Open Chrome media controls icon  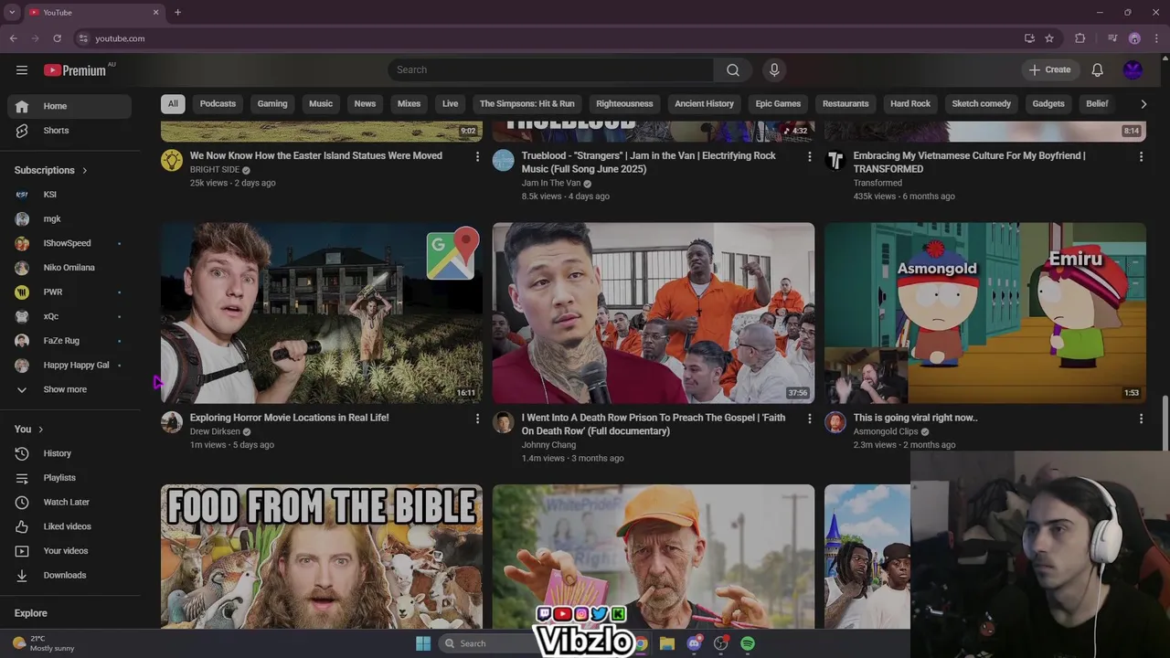1112,38
